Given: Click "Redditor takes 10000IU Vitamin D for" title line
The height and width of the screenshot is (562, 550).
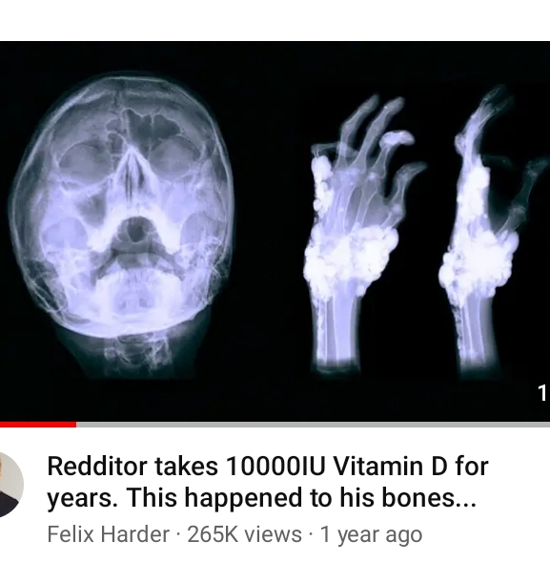Looking at the screenshot, I should 268,466.
